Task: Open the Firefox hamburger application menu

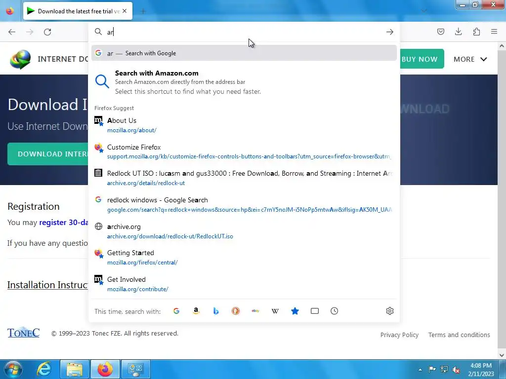Action: tap(494, 32)
